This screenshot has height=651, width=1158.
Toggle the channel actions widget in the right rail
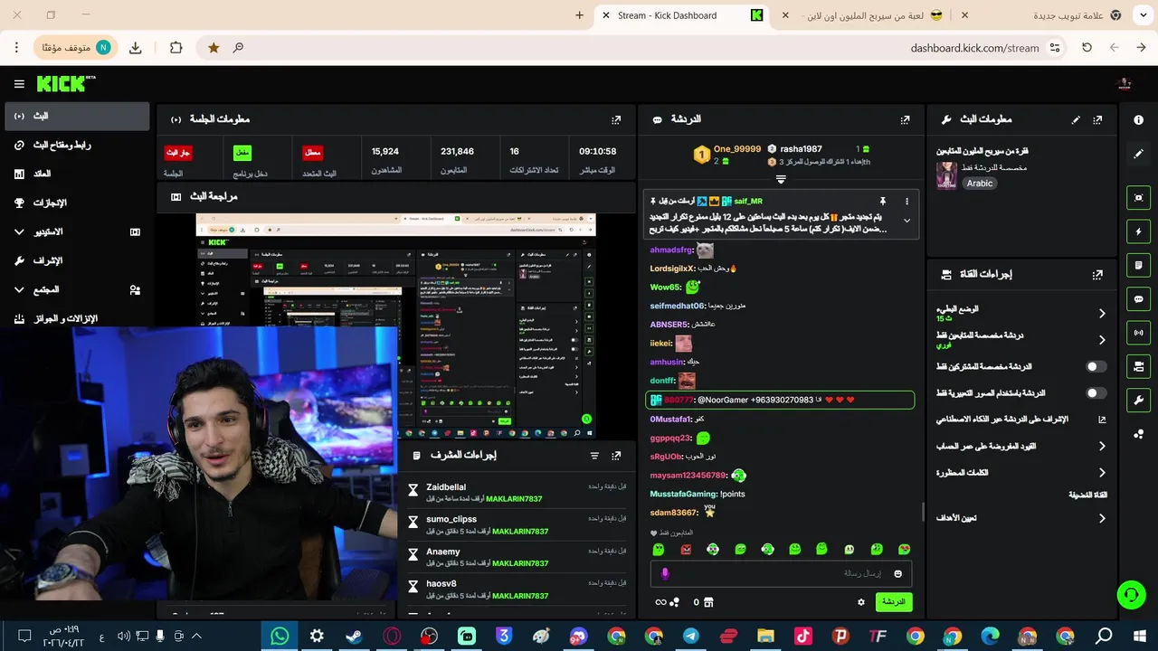pyautogui.click(x=1138, y=366)
